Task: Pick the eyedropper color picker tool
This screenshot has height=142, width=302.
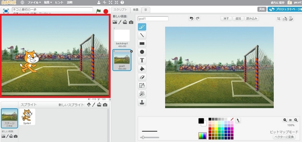Action: pos(238,121)
